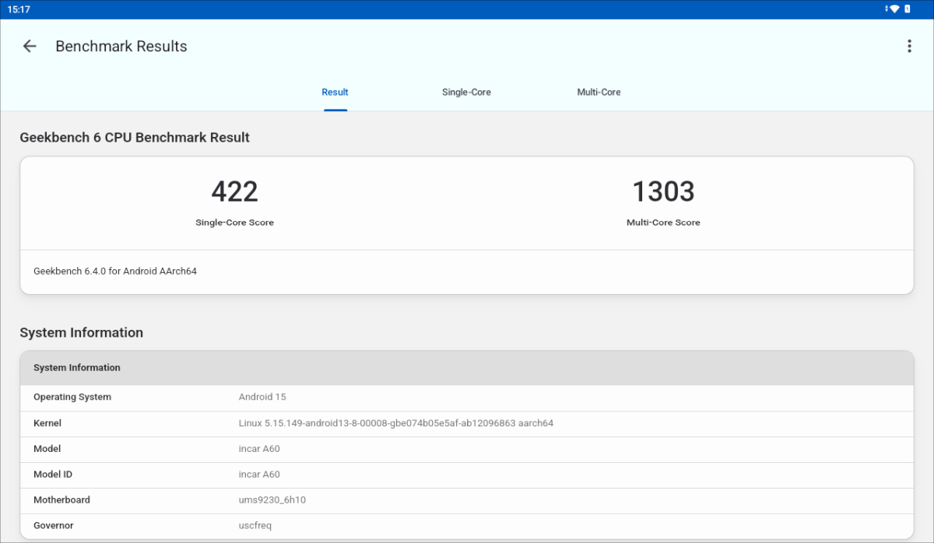Switch to the Single-Core tab
Screen dimensions: 934x543
(466, 92)
